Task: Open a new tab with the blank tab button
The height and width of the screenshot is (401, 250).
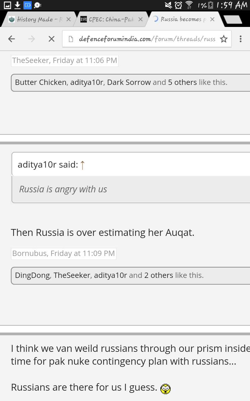Action: click(233, 19)
